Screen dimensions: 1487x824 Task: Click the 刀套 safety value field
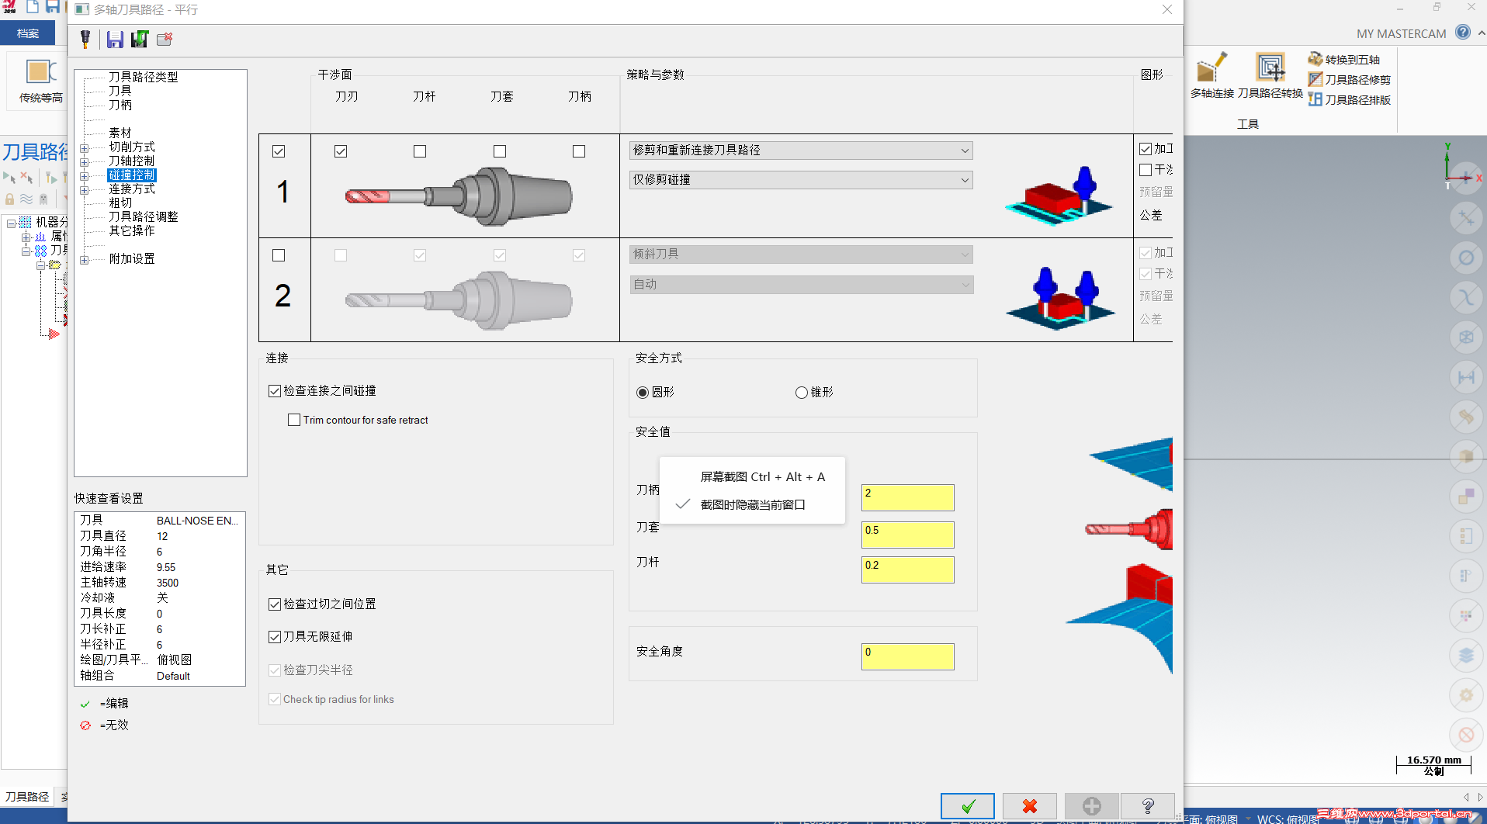click(907, 535)
